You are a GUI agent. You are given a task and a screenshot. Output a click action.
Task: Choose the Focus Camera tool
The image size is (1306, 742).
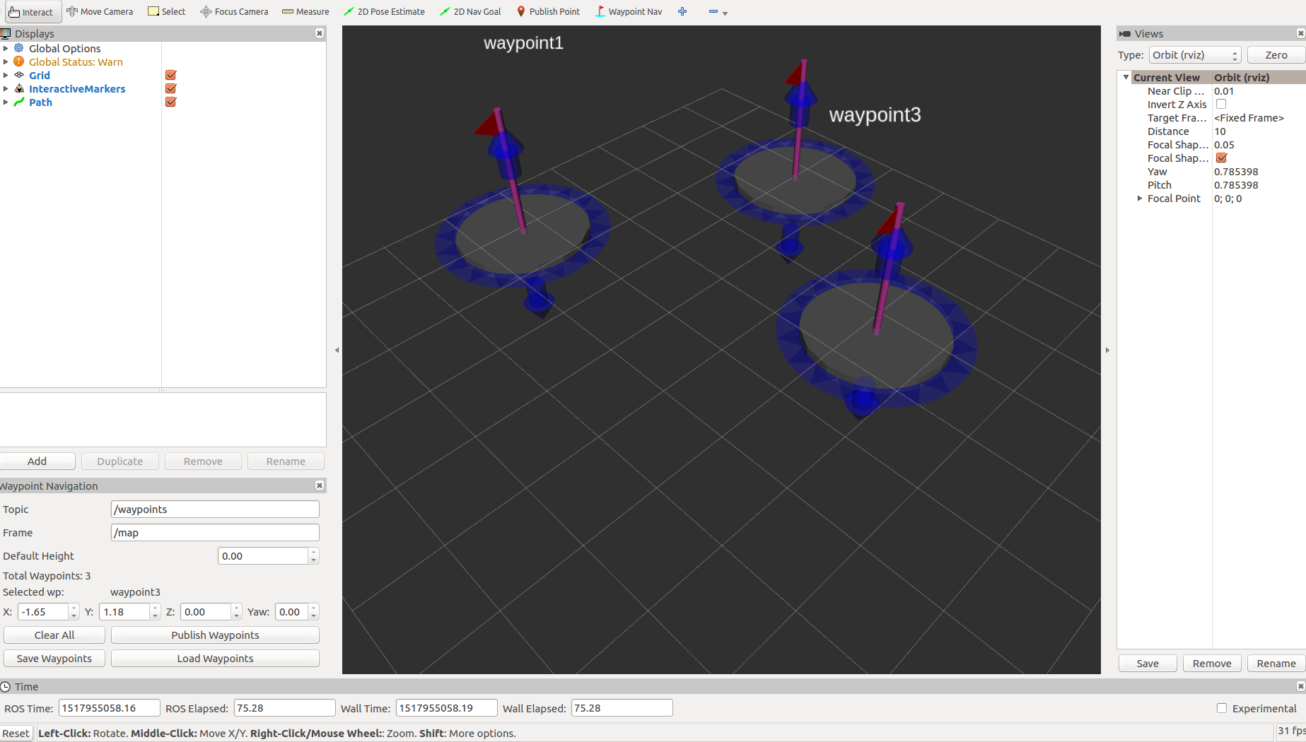(x=234, y=11)
